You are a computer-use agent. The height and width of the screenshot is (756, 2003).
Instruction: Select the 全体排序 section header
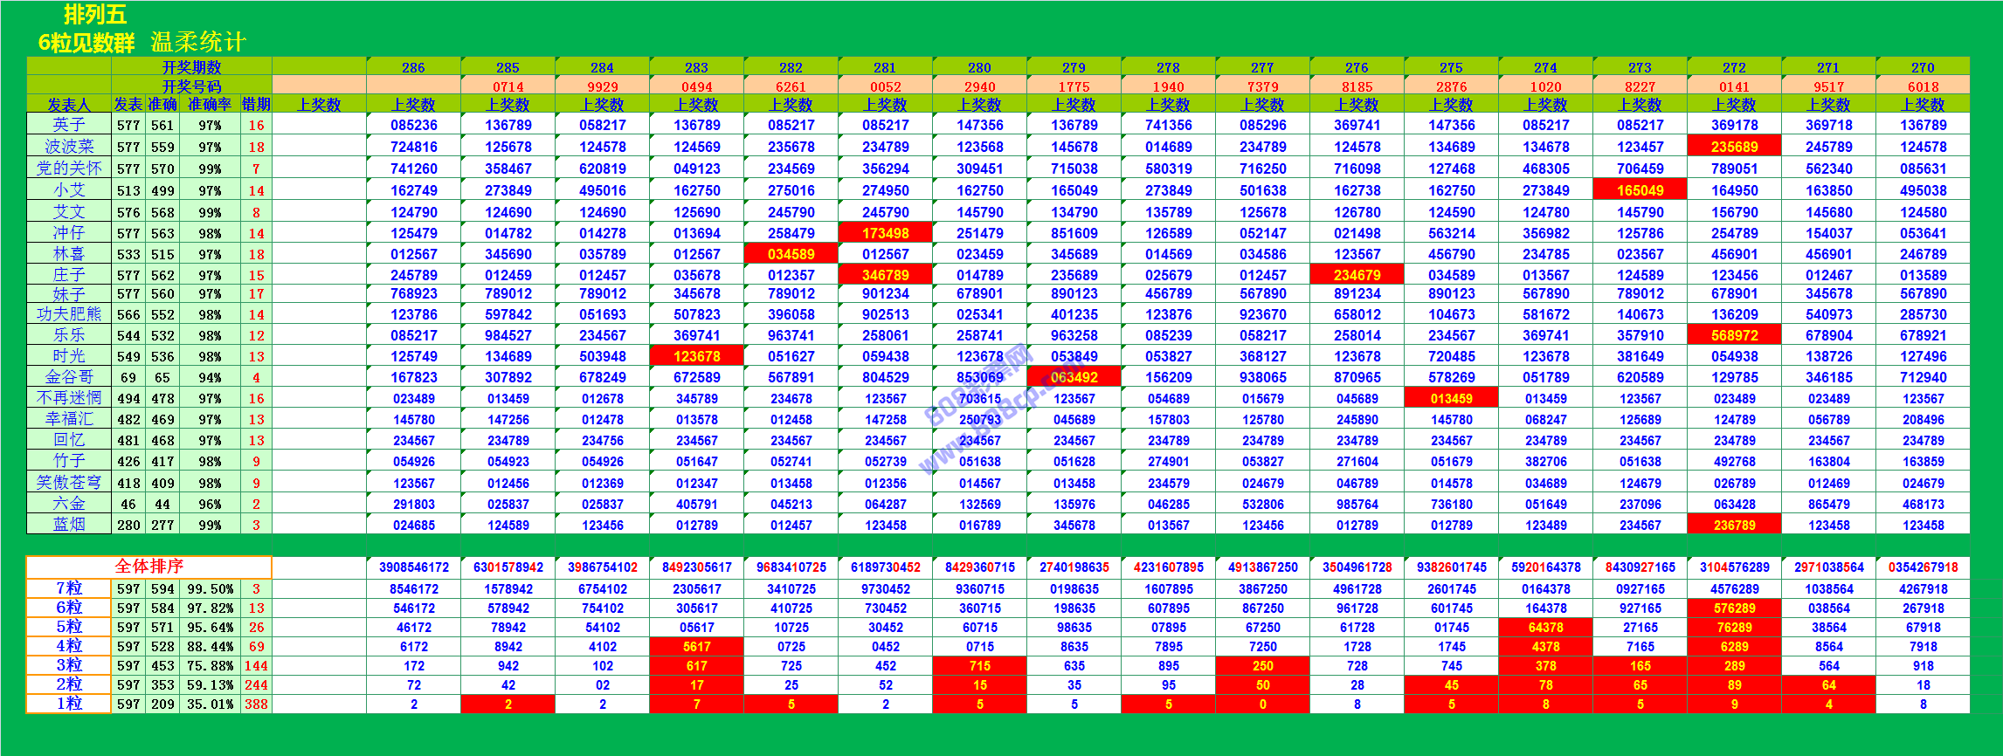pyautogui.click(x=148, y=567)
